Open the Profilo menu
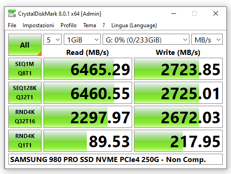 click(68, 25)
